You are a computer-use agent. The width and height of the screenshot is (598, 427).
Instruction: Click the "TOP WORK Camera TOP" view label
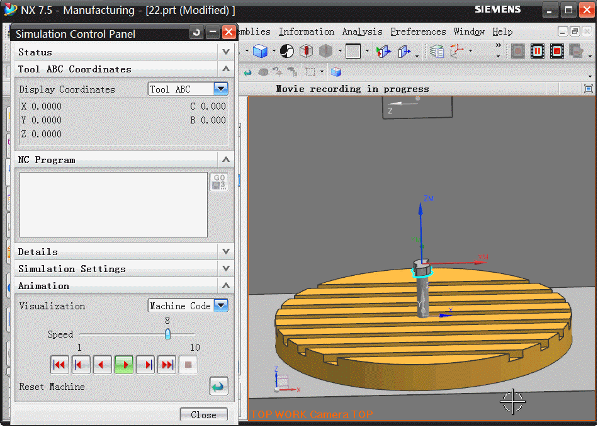pos(312,414)
